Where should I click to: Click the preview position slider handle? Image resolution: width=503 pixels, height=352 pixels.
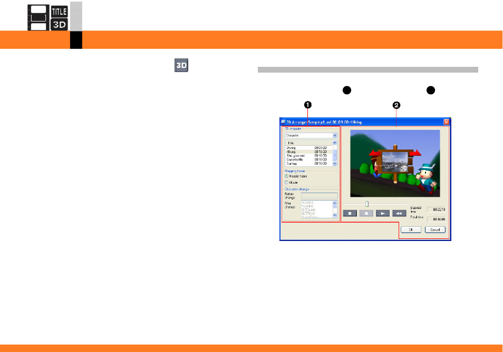(367, 204)
